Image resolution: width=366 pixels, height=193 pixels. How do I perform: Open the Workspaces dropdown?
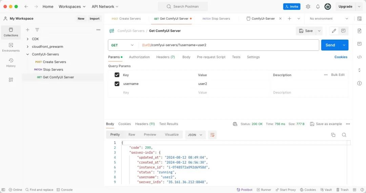(x=72, y=6)
